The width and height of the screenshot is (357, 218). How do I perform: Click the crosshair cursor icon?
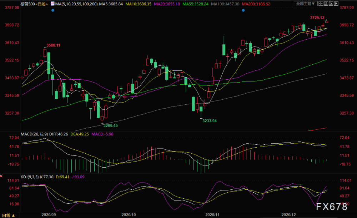pos(321,4)
